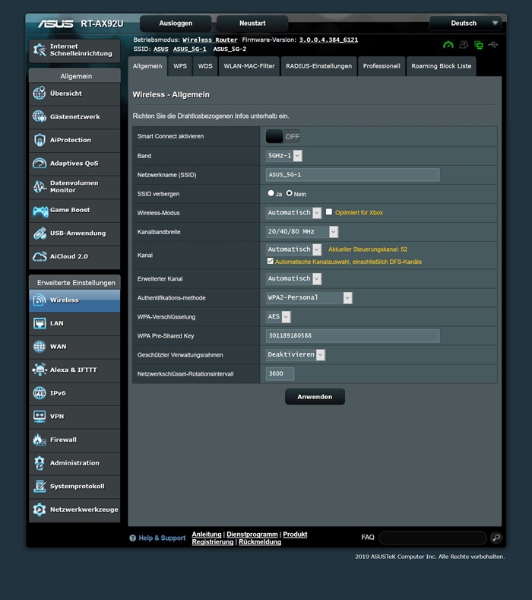Open the Deutsch language dropdown

pyautogui.click(x=466, y=24)
